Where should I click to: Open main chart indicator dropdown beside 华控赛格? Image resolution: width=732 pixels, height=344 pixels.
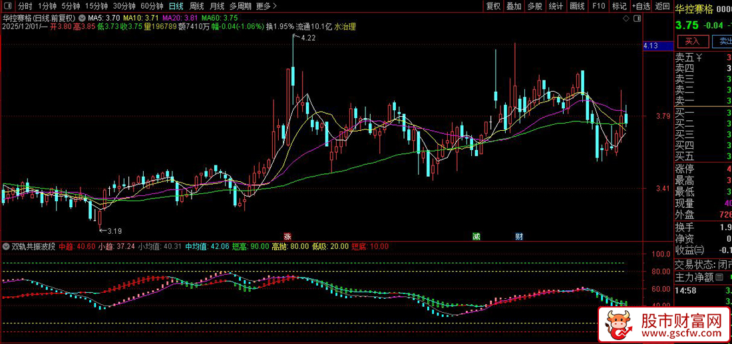pyautogui.click(x=82, y=18)
